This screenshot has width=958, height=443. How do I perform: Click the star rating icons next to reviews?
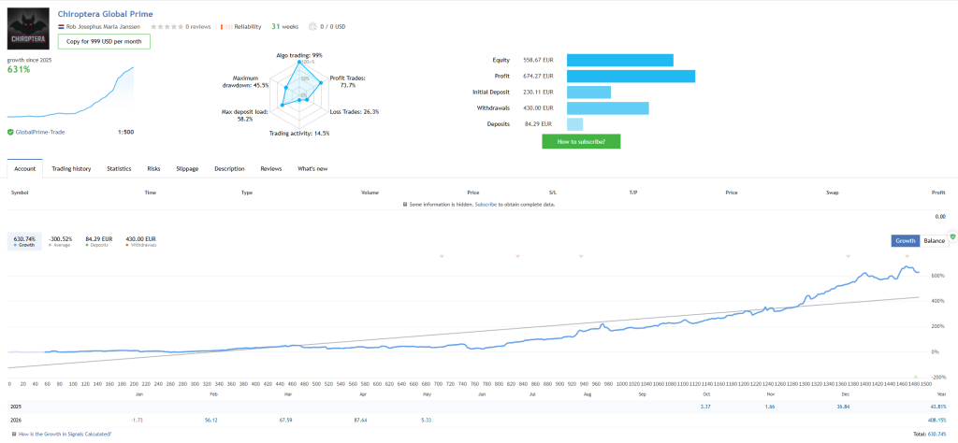point(167,27)
